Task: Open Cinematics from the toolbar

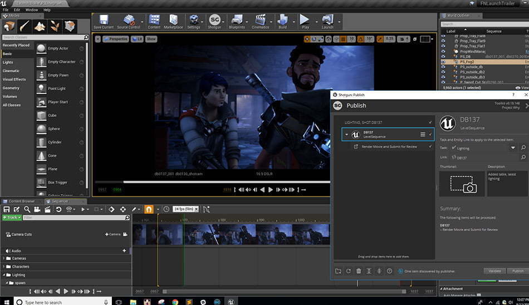Action: (x=261, y=22)
